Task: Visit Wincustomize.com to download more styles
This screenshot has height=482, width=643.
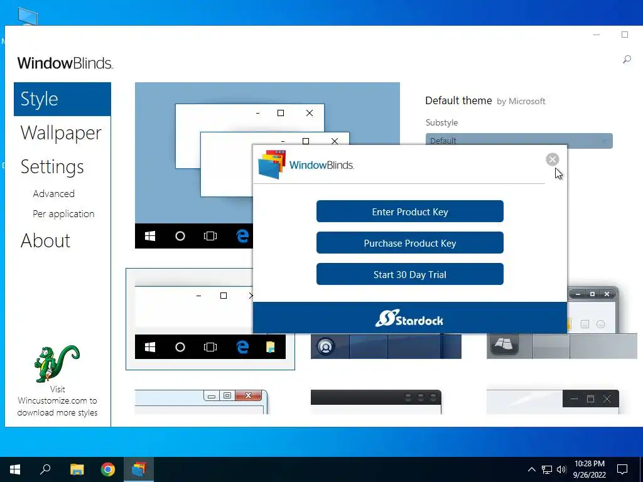Action: pos(57,401)
